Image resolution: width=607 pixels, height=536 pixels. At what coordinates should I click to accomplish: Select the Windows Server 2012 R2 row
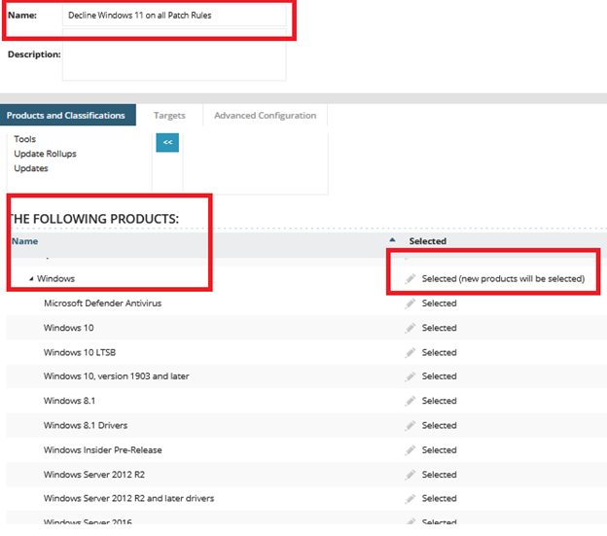click(306, 475)
